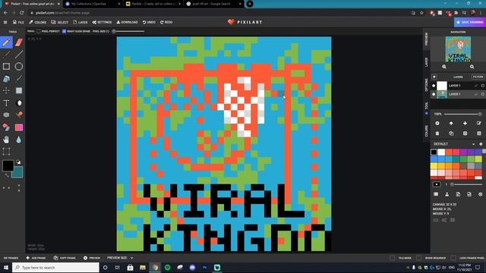Pick white swatch in palette
Screen dimensions: 486x273
(x=441, y=152)
